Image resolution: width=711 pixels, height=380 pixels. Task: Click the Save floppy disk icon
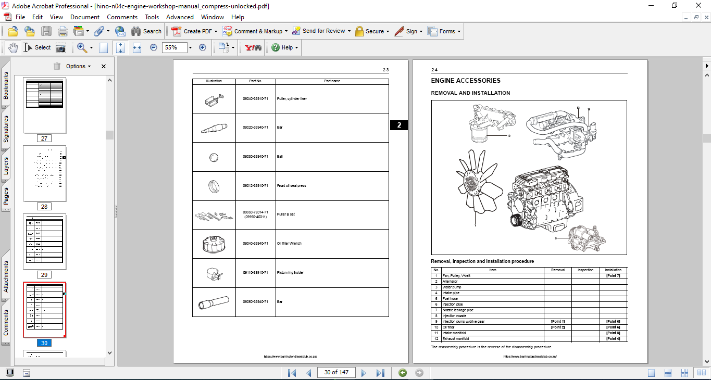46,31
